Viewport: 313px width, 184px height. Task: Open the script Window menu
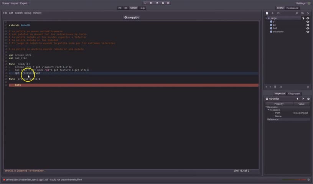point(37,13)
